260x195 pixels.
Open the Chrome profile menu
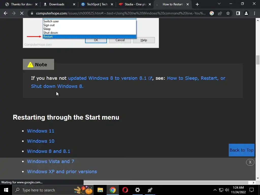coord(246,13)
